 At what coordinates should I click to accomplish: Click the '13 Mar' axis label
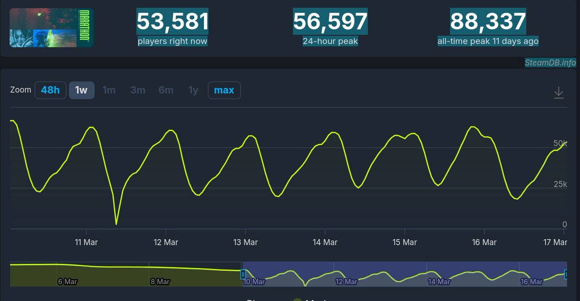tap(245, 242)
